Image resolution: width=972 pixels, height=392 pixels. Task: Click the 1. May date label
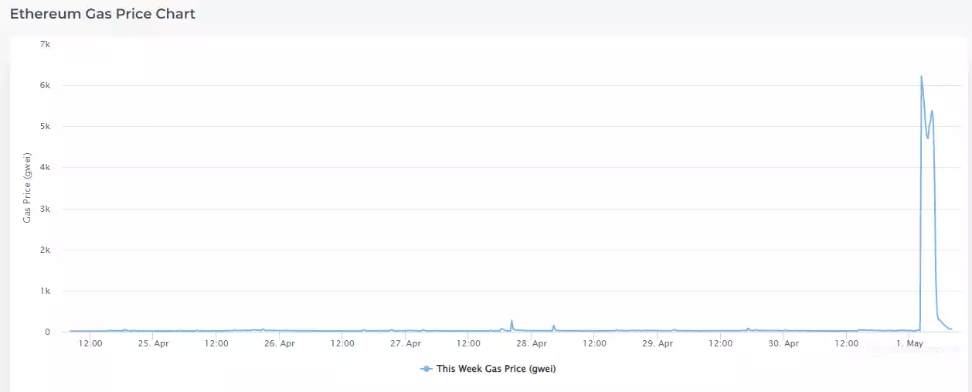[x=909, y=343]
